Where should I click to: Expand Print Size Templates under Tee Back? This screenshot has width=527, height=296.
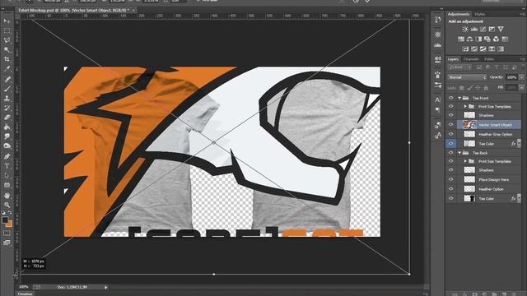465,161
